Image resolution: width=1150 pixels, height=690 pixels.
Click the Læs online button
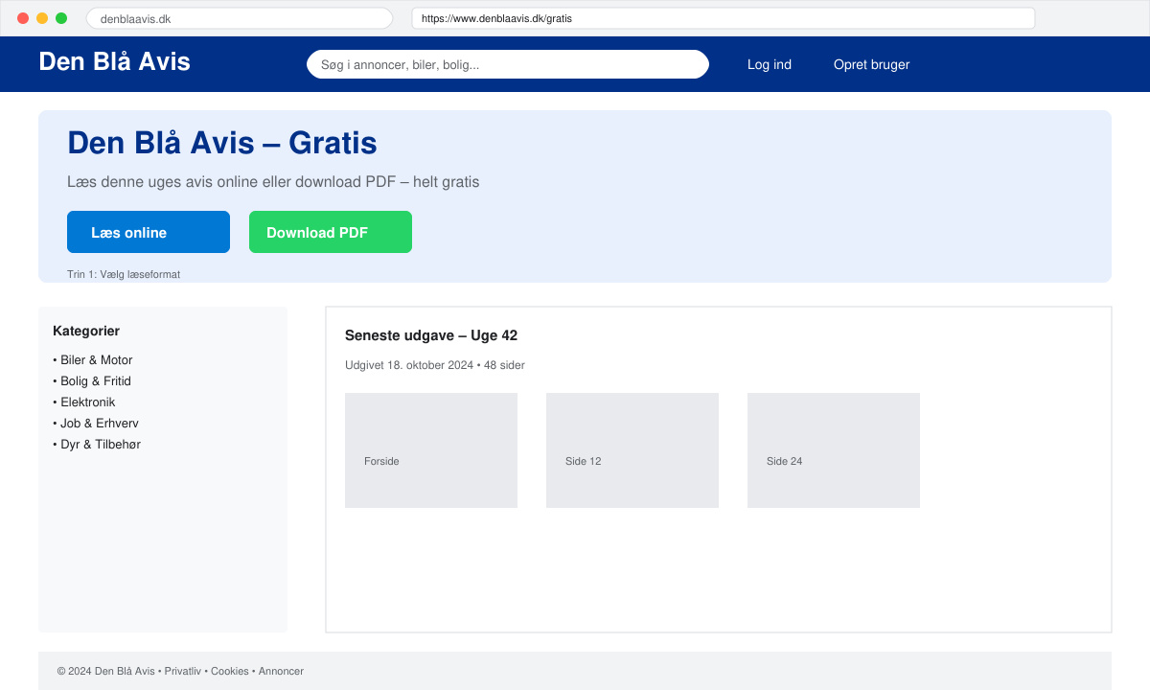click(149, 232)
